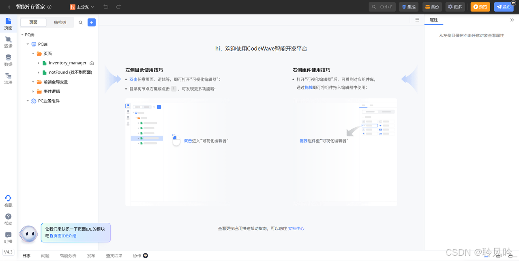Click the blue 发布 publish button
The image size is (519, 261).
[504, 7]
